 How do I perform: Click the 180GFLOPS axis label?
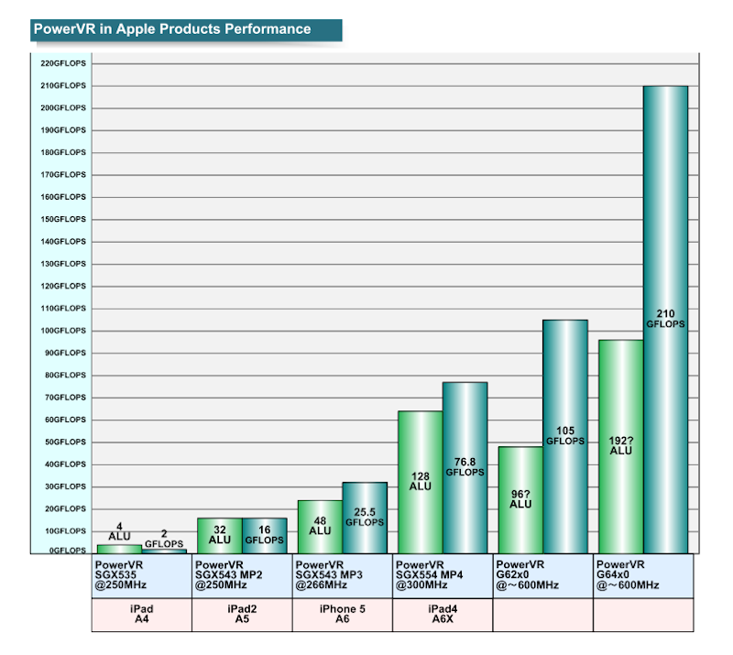coord(63,152)
